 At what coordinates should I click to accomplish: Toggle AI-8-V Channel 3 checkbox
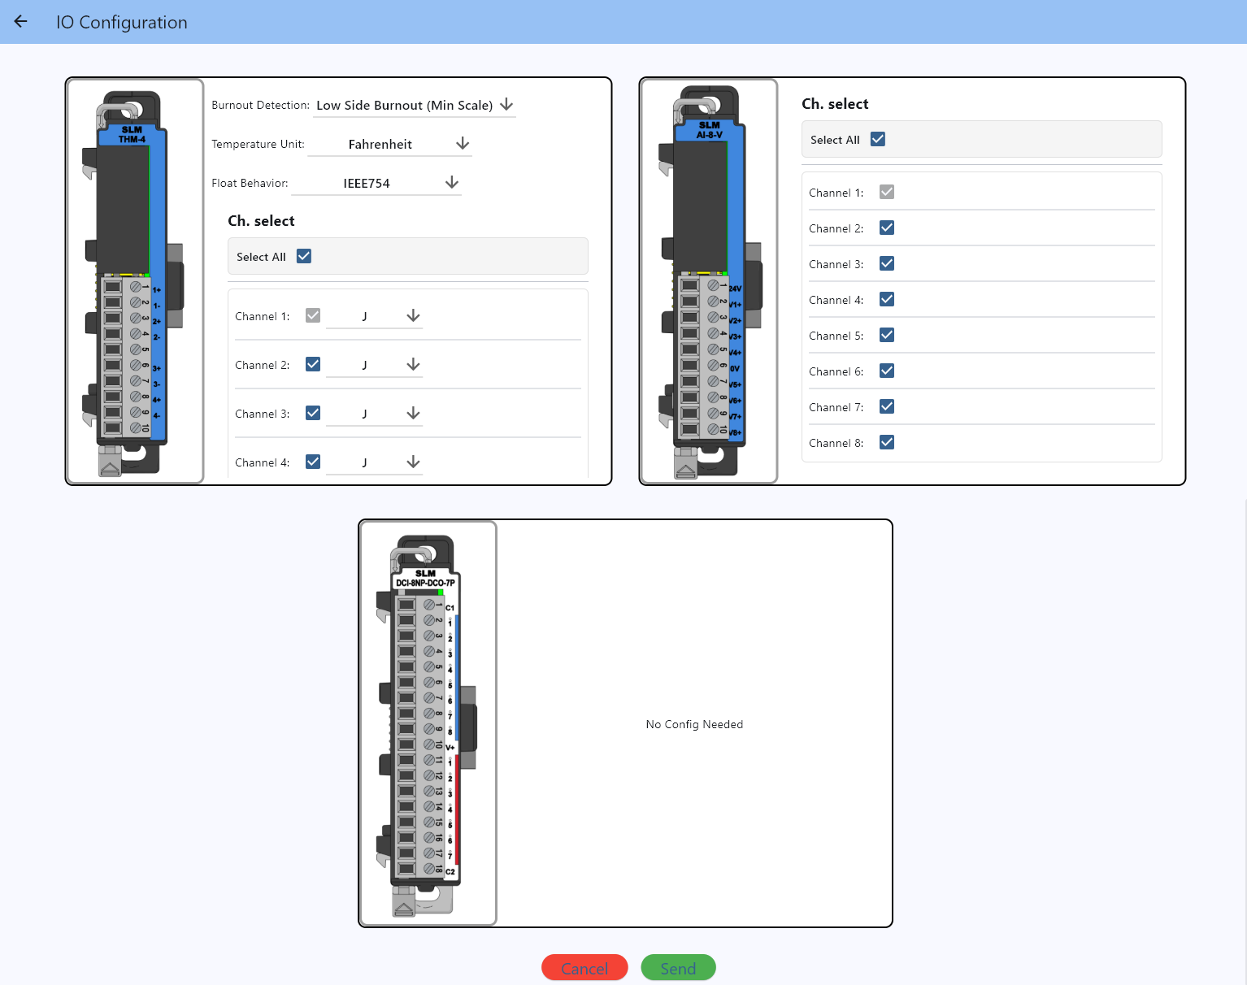pos(887,263)
